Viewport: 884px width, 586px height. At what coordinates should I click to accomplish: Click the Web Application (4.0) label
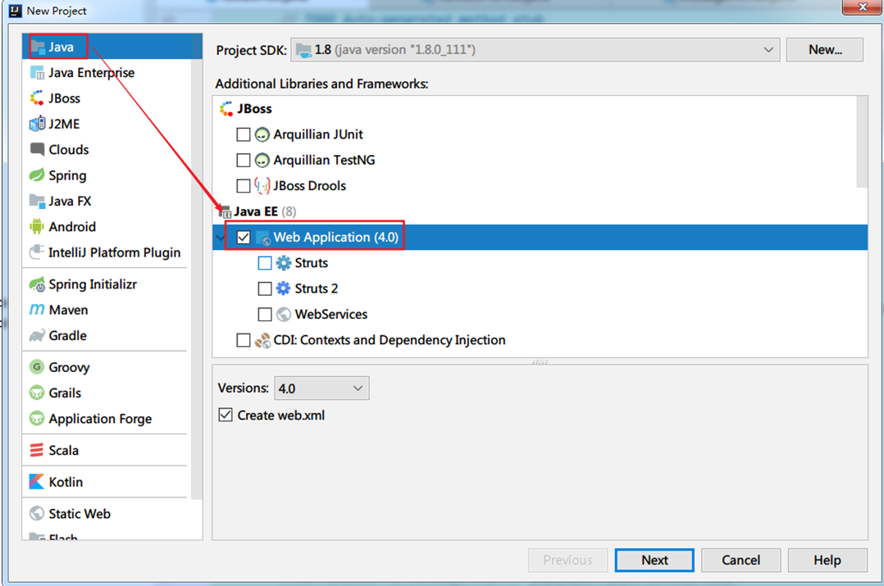click(x=336, y=237)
